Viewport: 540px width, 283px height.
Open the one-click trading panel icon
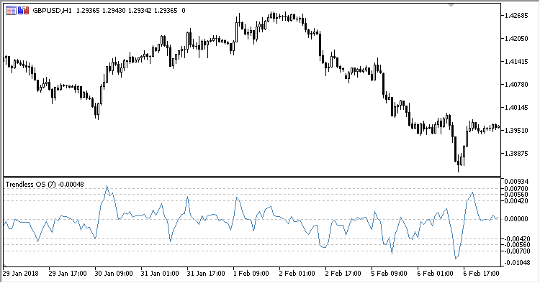23,11
